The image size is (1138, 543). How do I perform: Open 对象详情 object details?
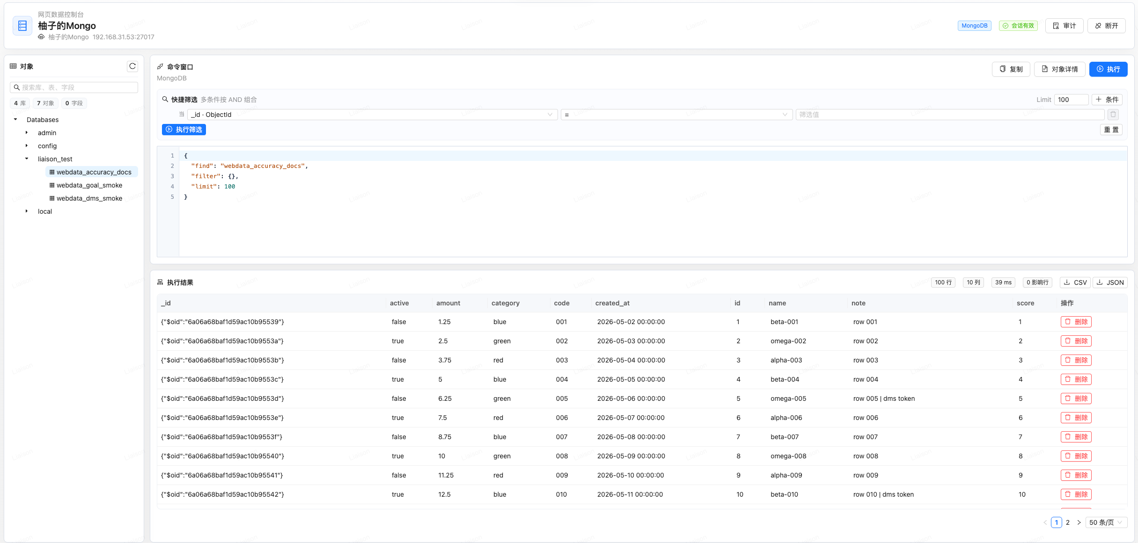coord(1059,69)
